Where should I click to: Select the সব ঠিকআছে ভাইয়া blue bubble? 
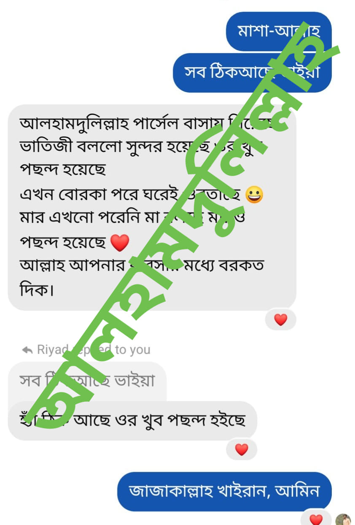pos(252,73)
